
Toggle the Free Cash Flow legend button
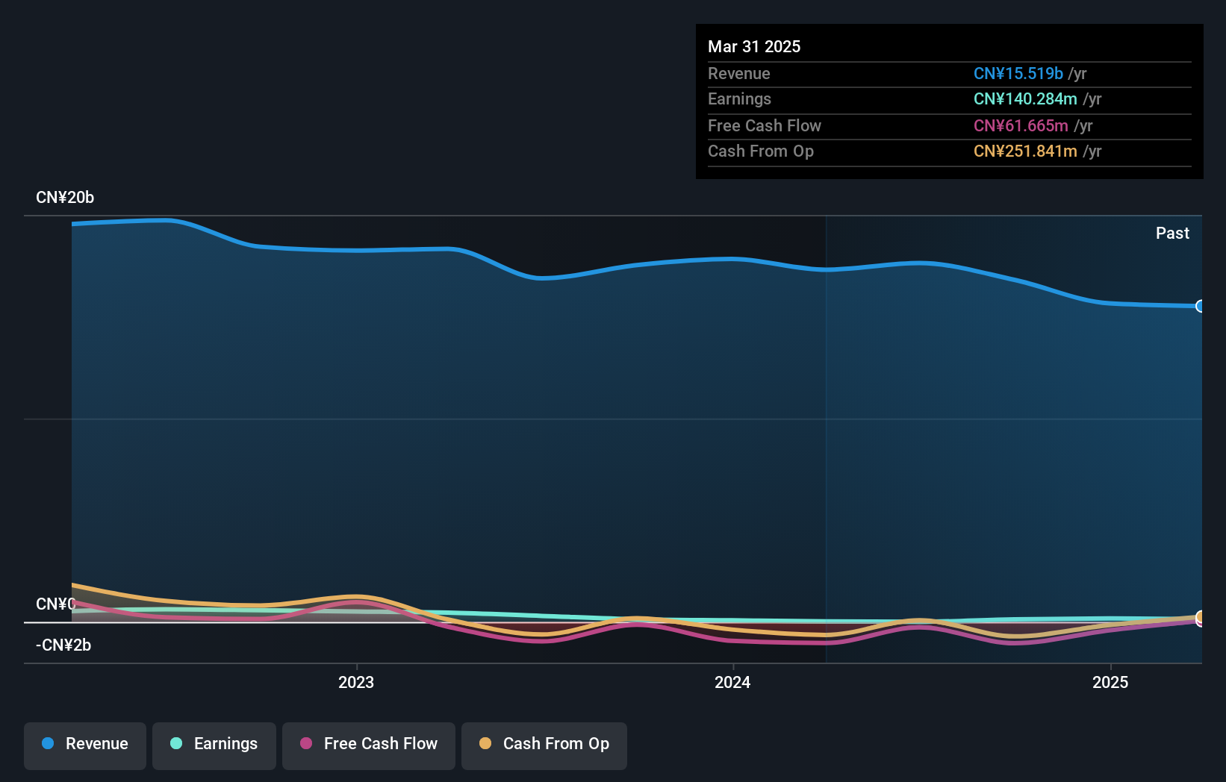click(x=369, y=745)
